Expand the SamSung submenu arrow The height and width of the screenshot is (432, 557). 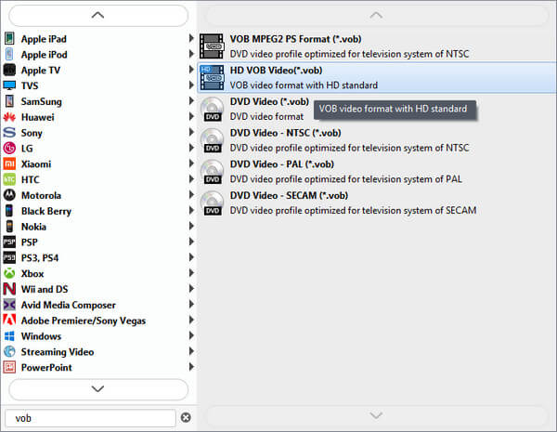(x=191, y=100)
